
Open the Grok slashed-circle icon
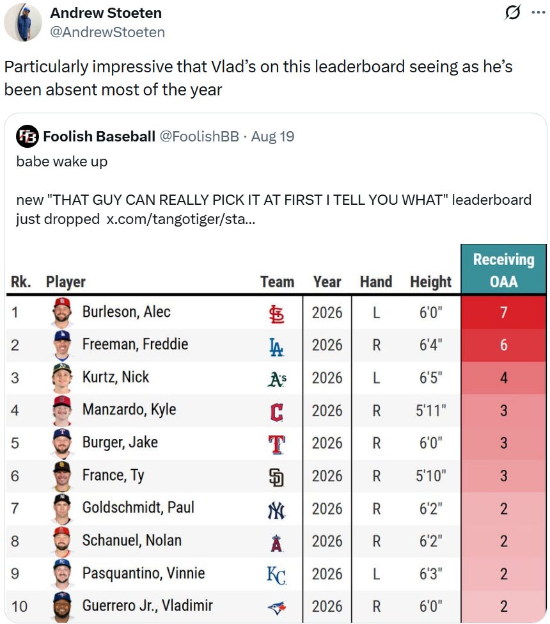tap(513, 12)
